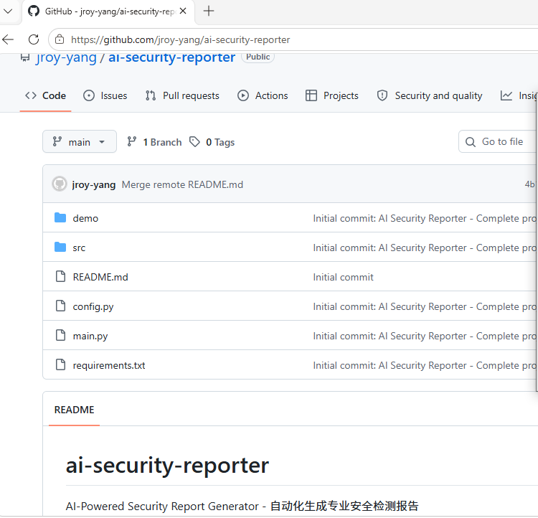The height and width of the screenshot is (518, 538).
Task: Focus the address bar URL
Action: [181, 40]
